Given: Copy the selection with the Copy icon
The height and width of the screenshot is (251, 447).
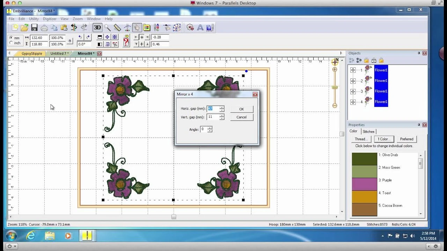Looking at the screenshot, I should 54,28.
